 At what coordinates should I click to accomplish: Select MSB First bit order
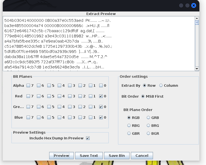coord(143,96)
